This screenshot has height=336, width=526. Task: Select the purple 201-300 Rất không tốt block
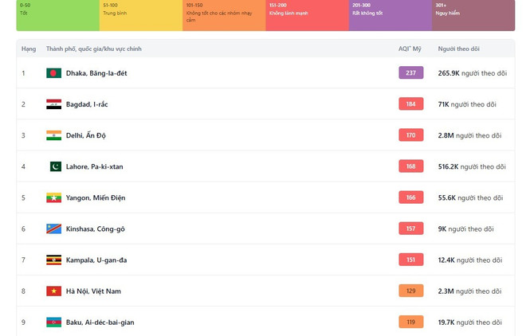click(x=391, y=15)
